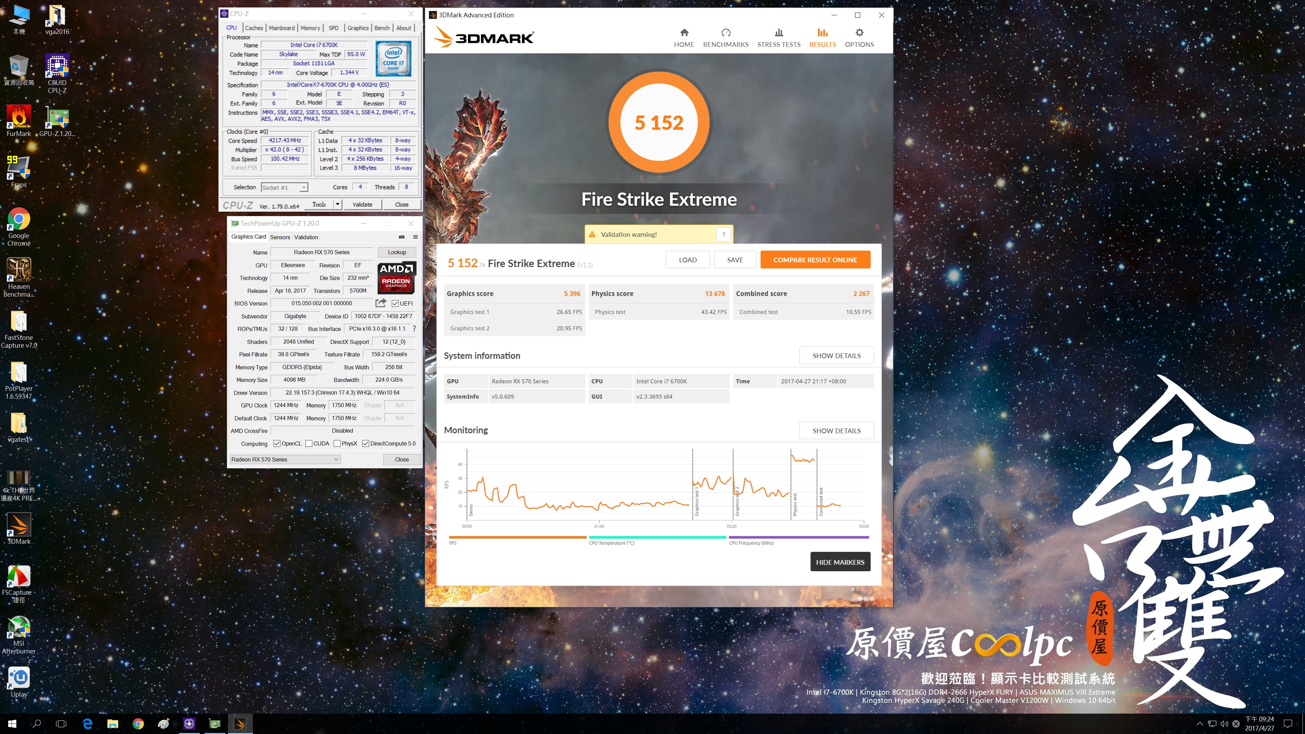The image size is (1305, 734).
Task: Open the GPU-Z hamburger menu icon
Action: (415, 237)
